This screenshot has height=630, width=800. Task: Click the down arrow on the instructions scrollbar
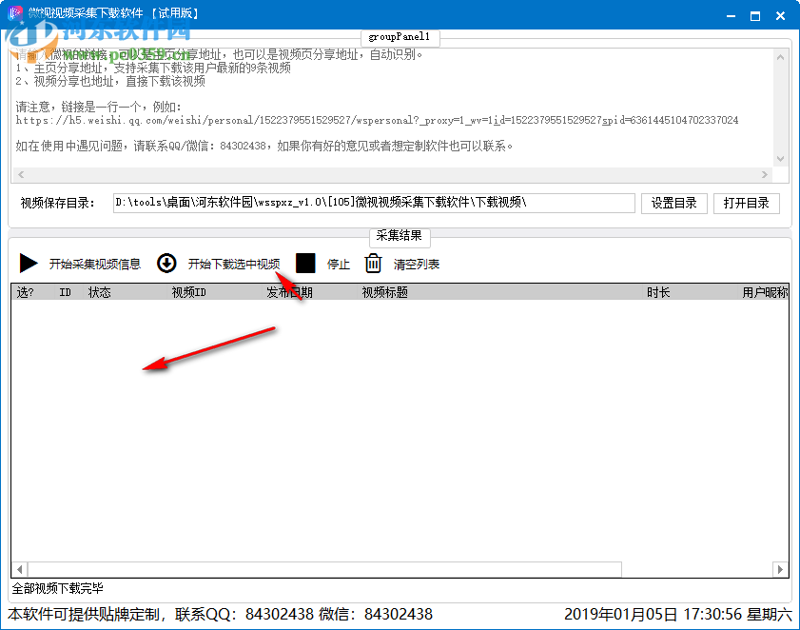[x=782, y=159]
